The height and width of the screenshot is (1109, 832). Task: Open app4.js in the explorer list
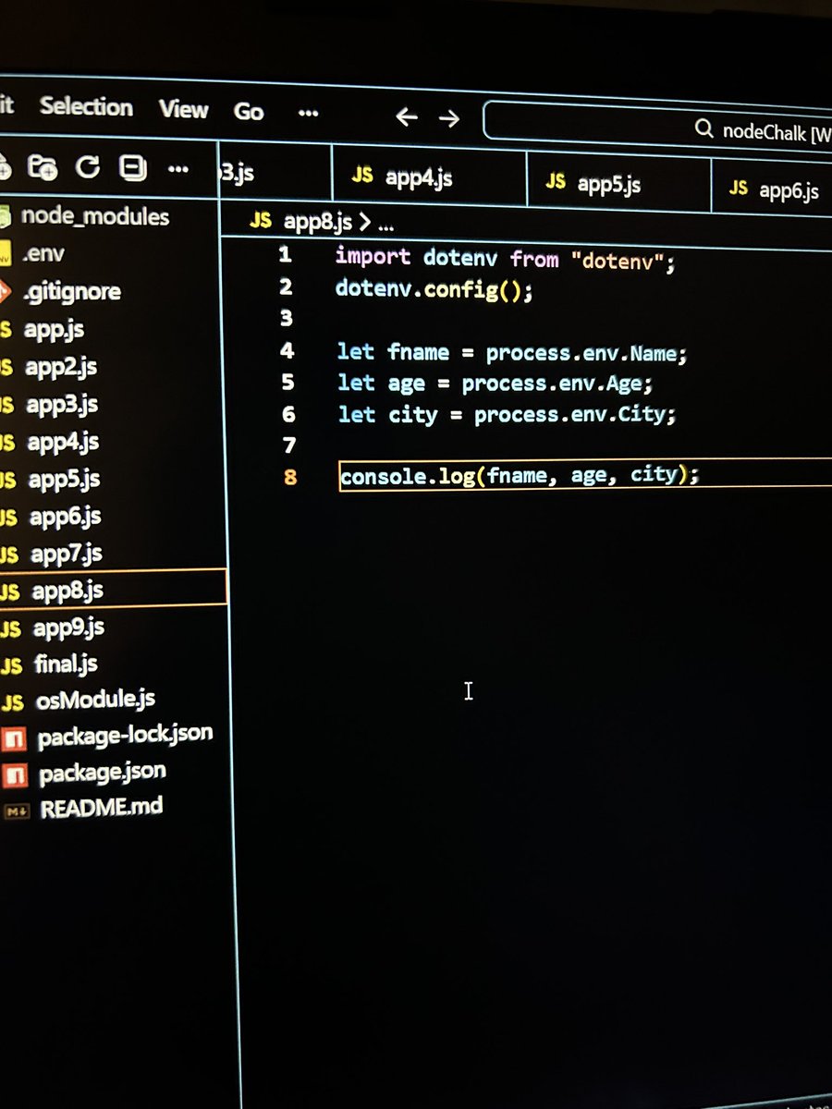click(62, 442)
